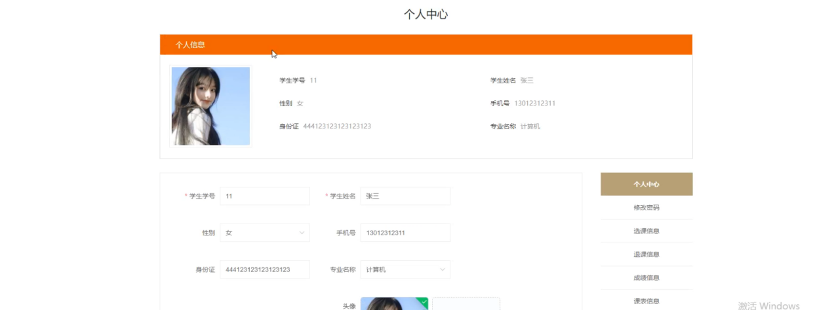Click the profile photo in 个人信息 card
Image resolution: width=832 pixels, height=310 pixels.
210,106
